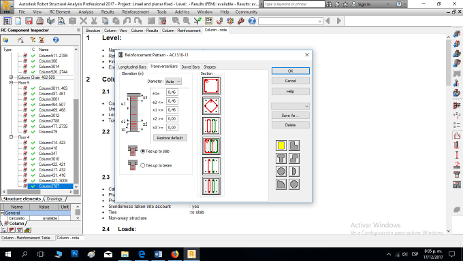Open the Reinforcement menu
The height and width of the screenshot is (261, 463).
click(135, 12)
